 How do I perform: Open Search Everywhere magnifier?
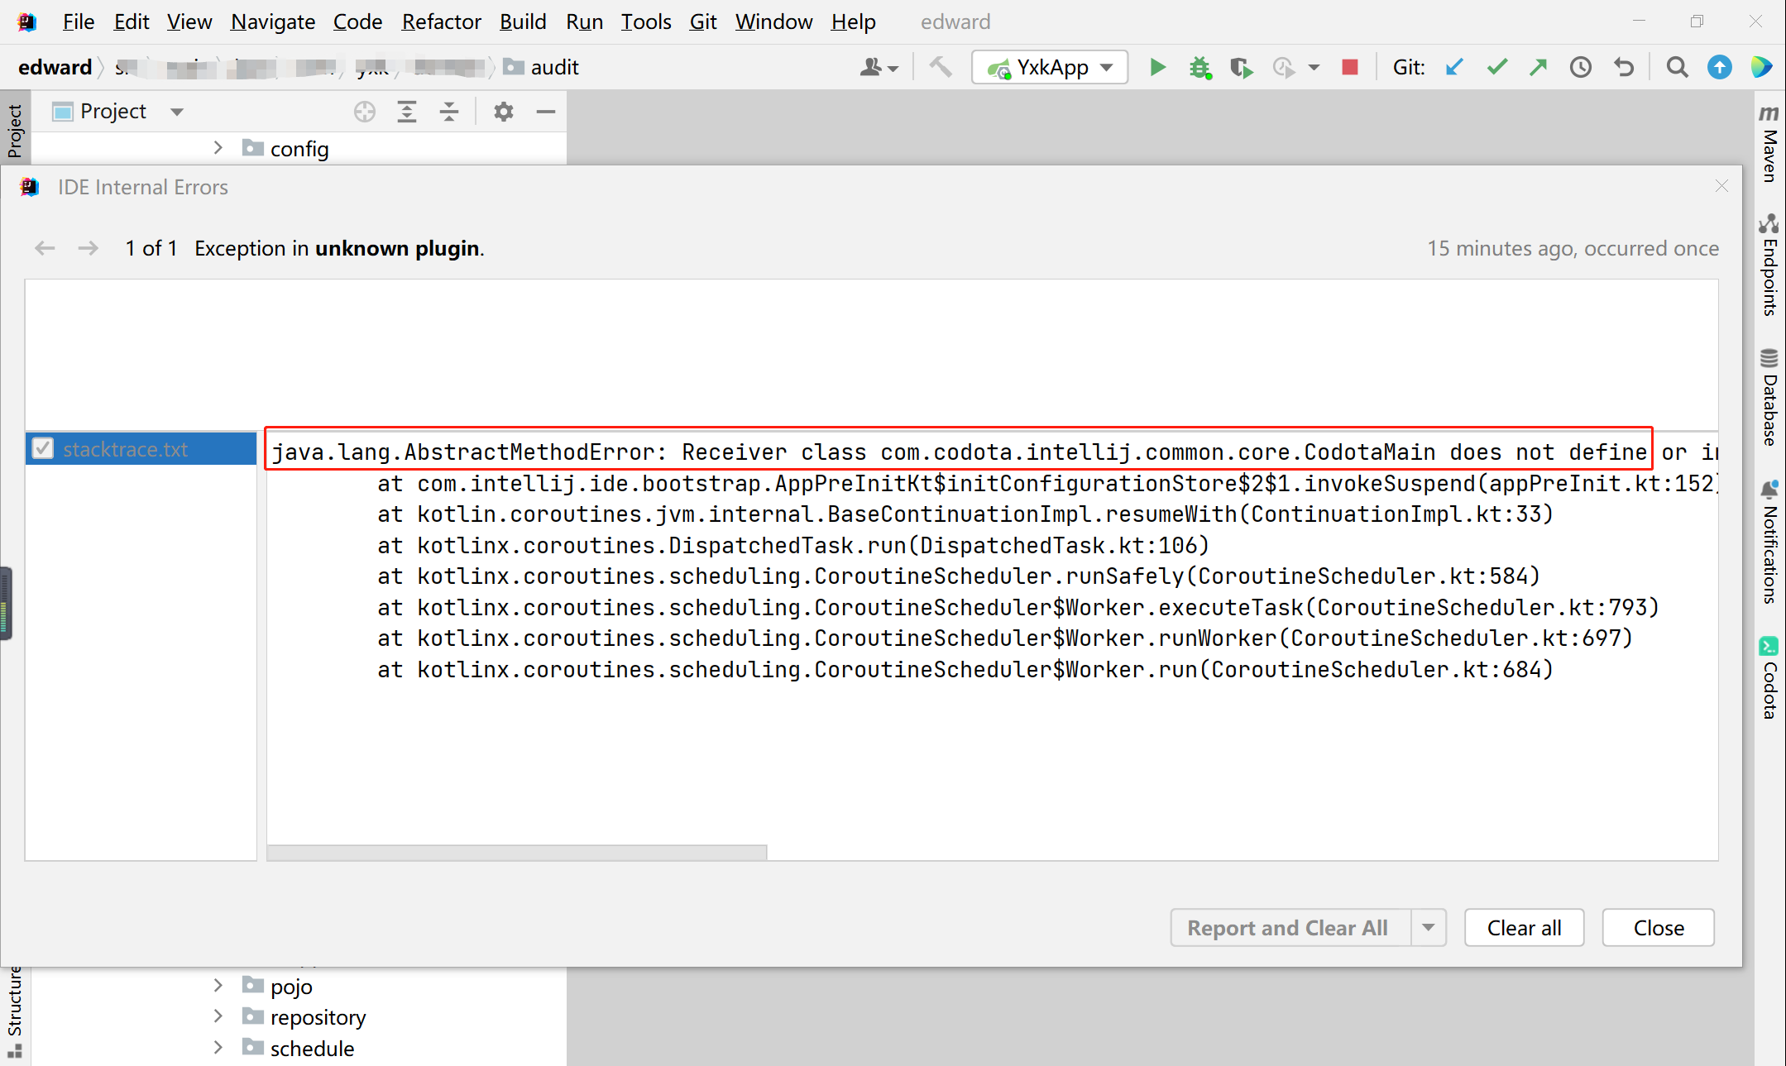coord(1677,67)
